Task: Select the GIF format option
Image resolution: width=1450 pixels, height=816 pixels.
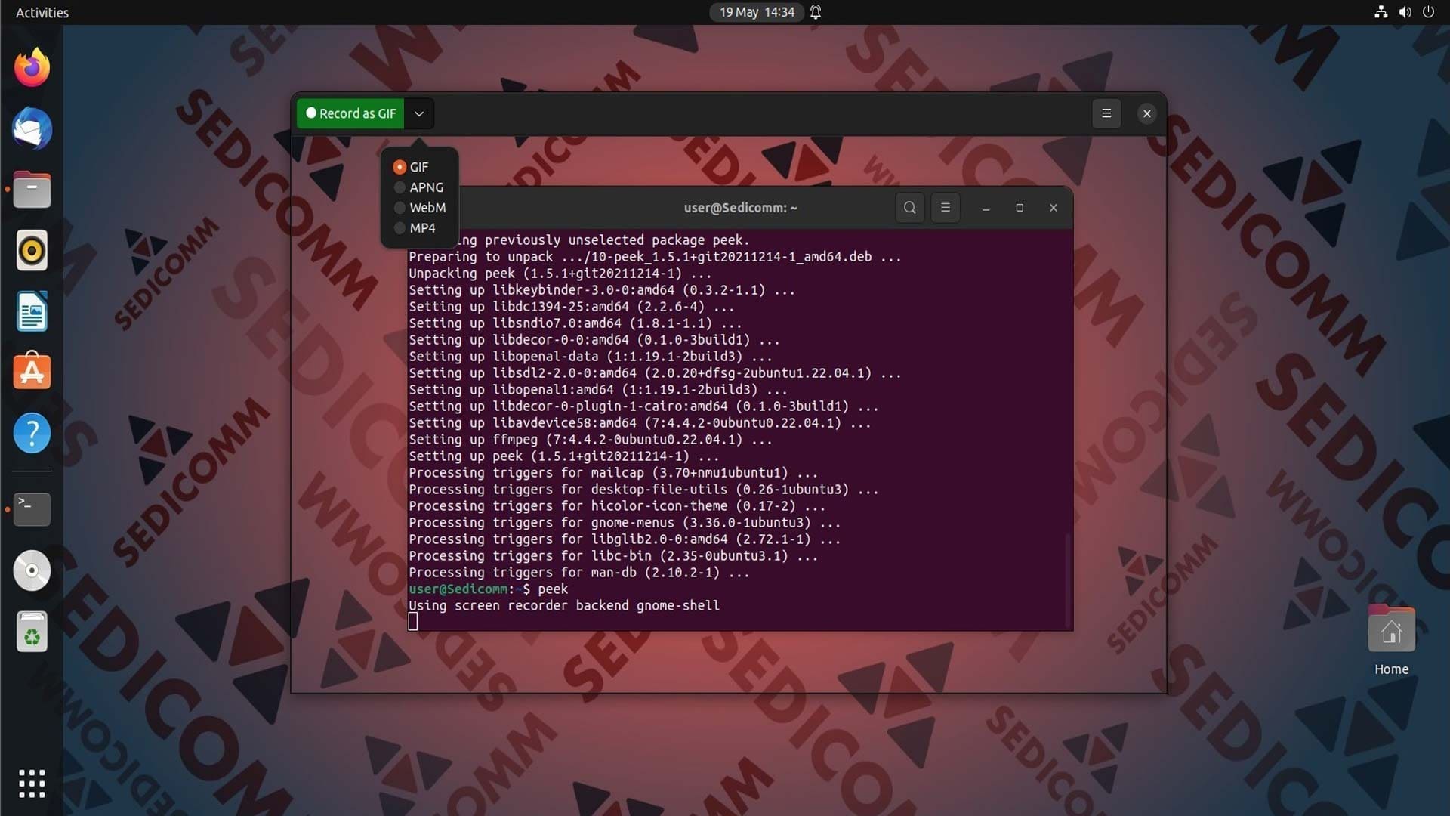Action: (411, 167)
